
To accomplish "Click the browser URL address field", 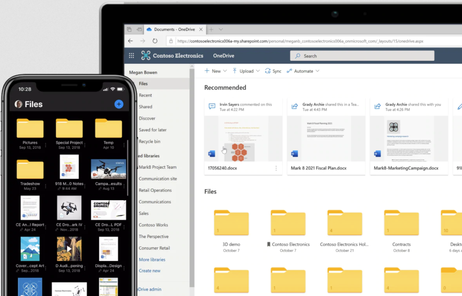I will click(314, 41).
